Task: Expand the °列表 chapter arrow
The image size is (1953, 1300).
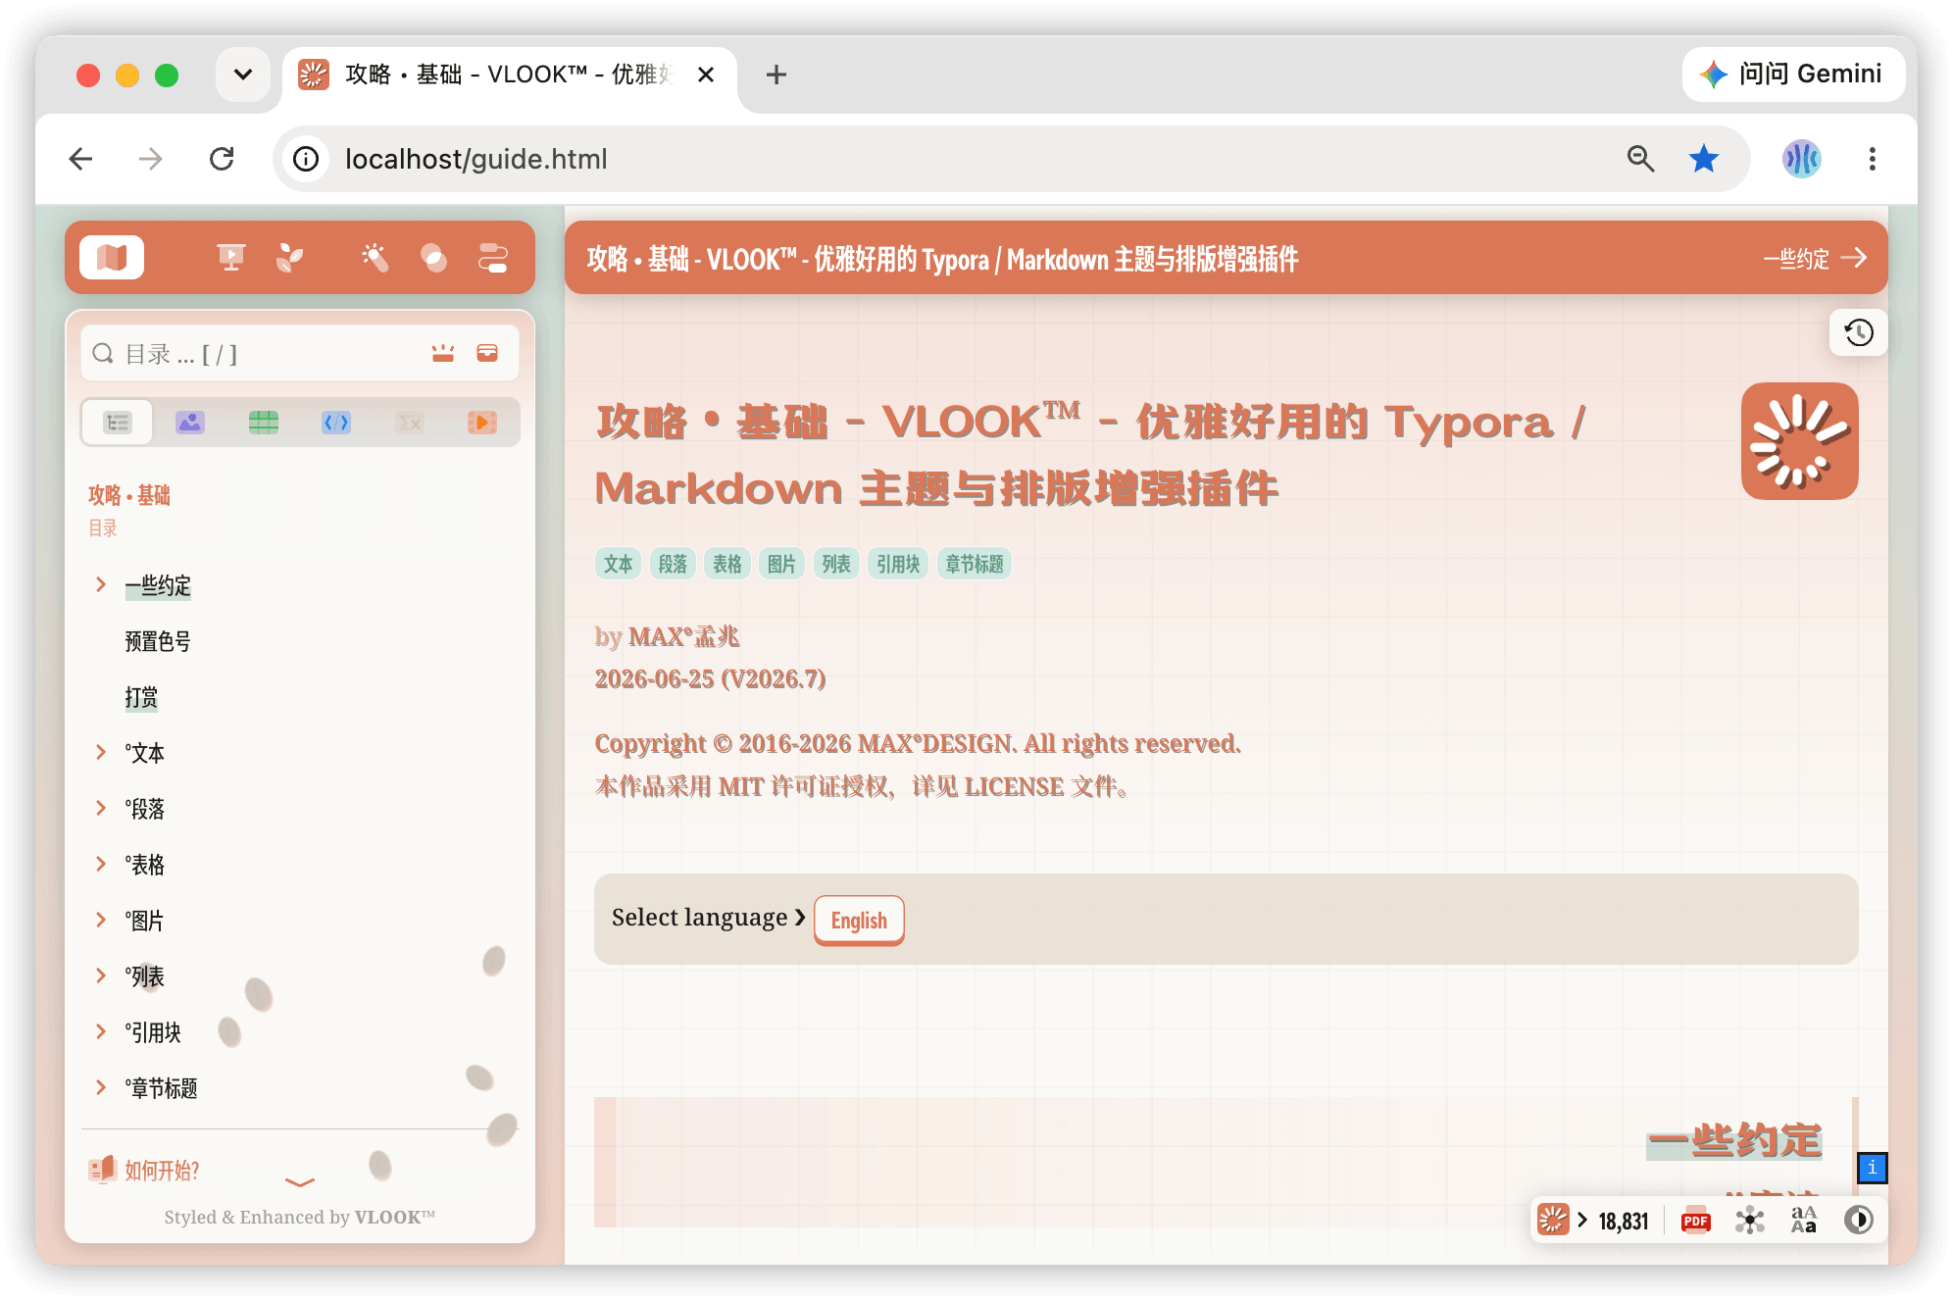Action: (x=100, y=976)
